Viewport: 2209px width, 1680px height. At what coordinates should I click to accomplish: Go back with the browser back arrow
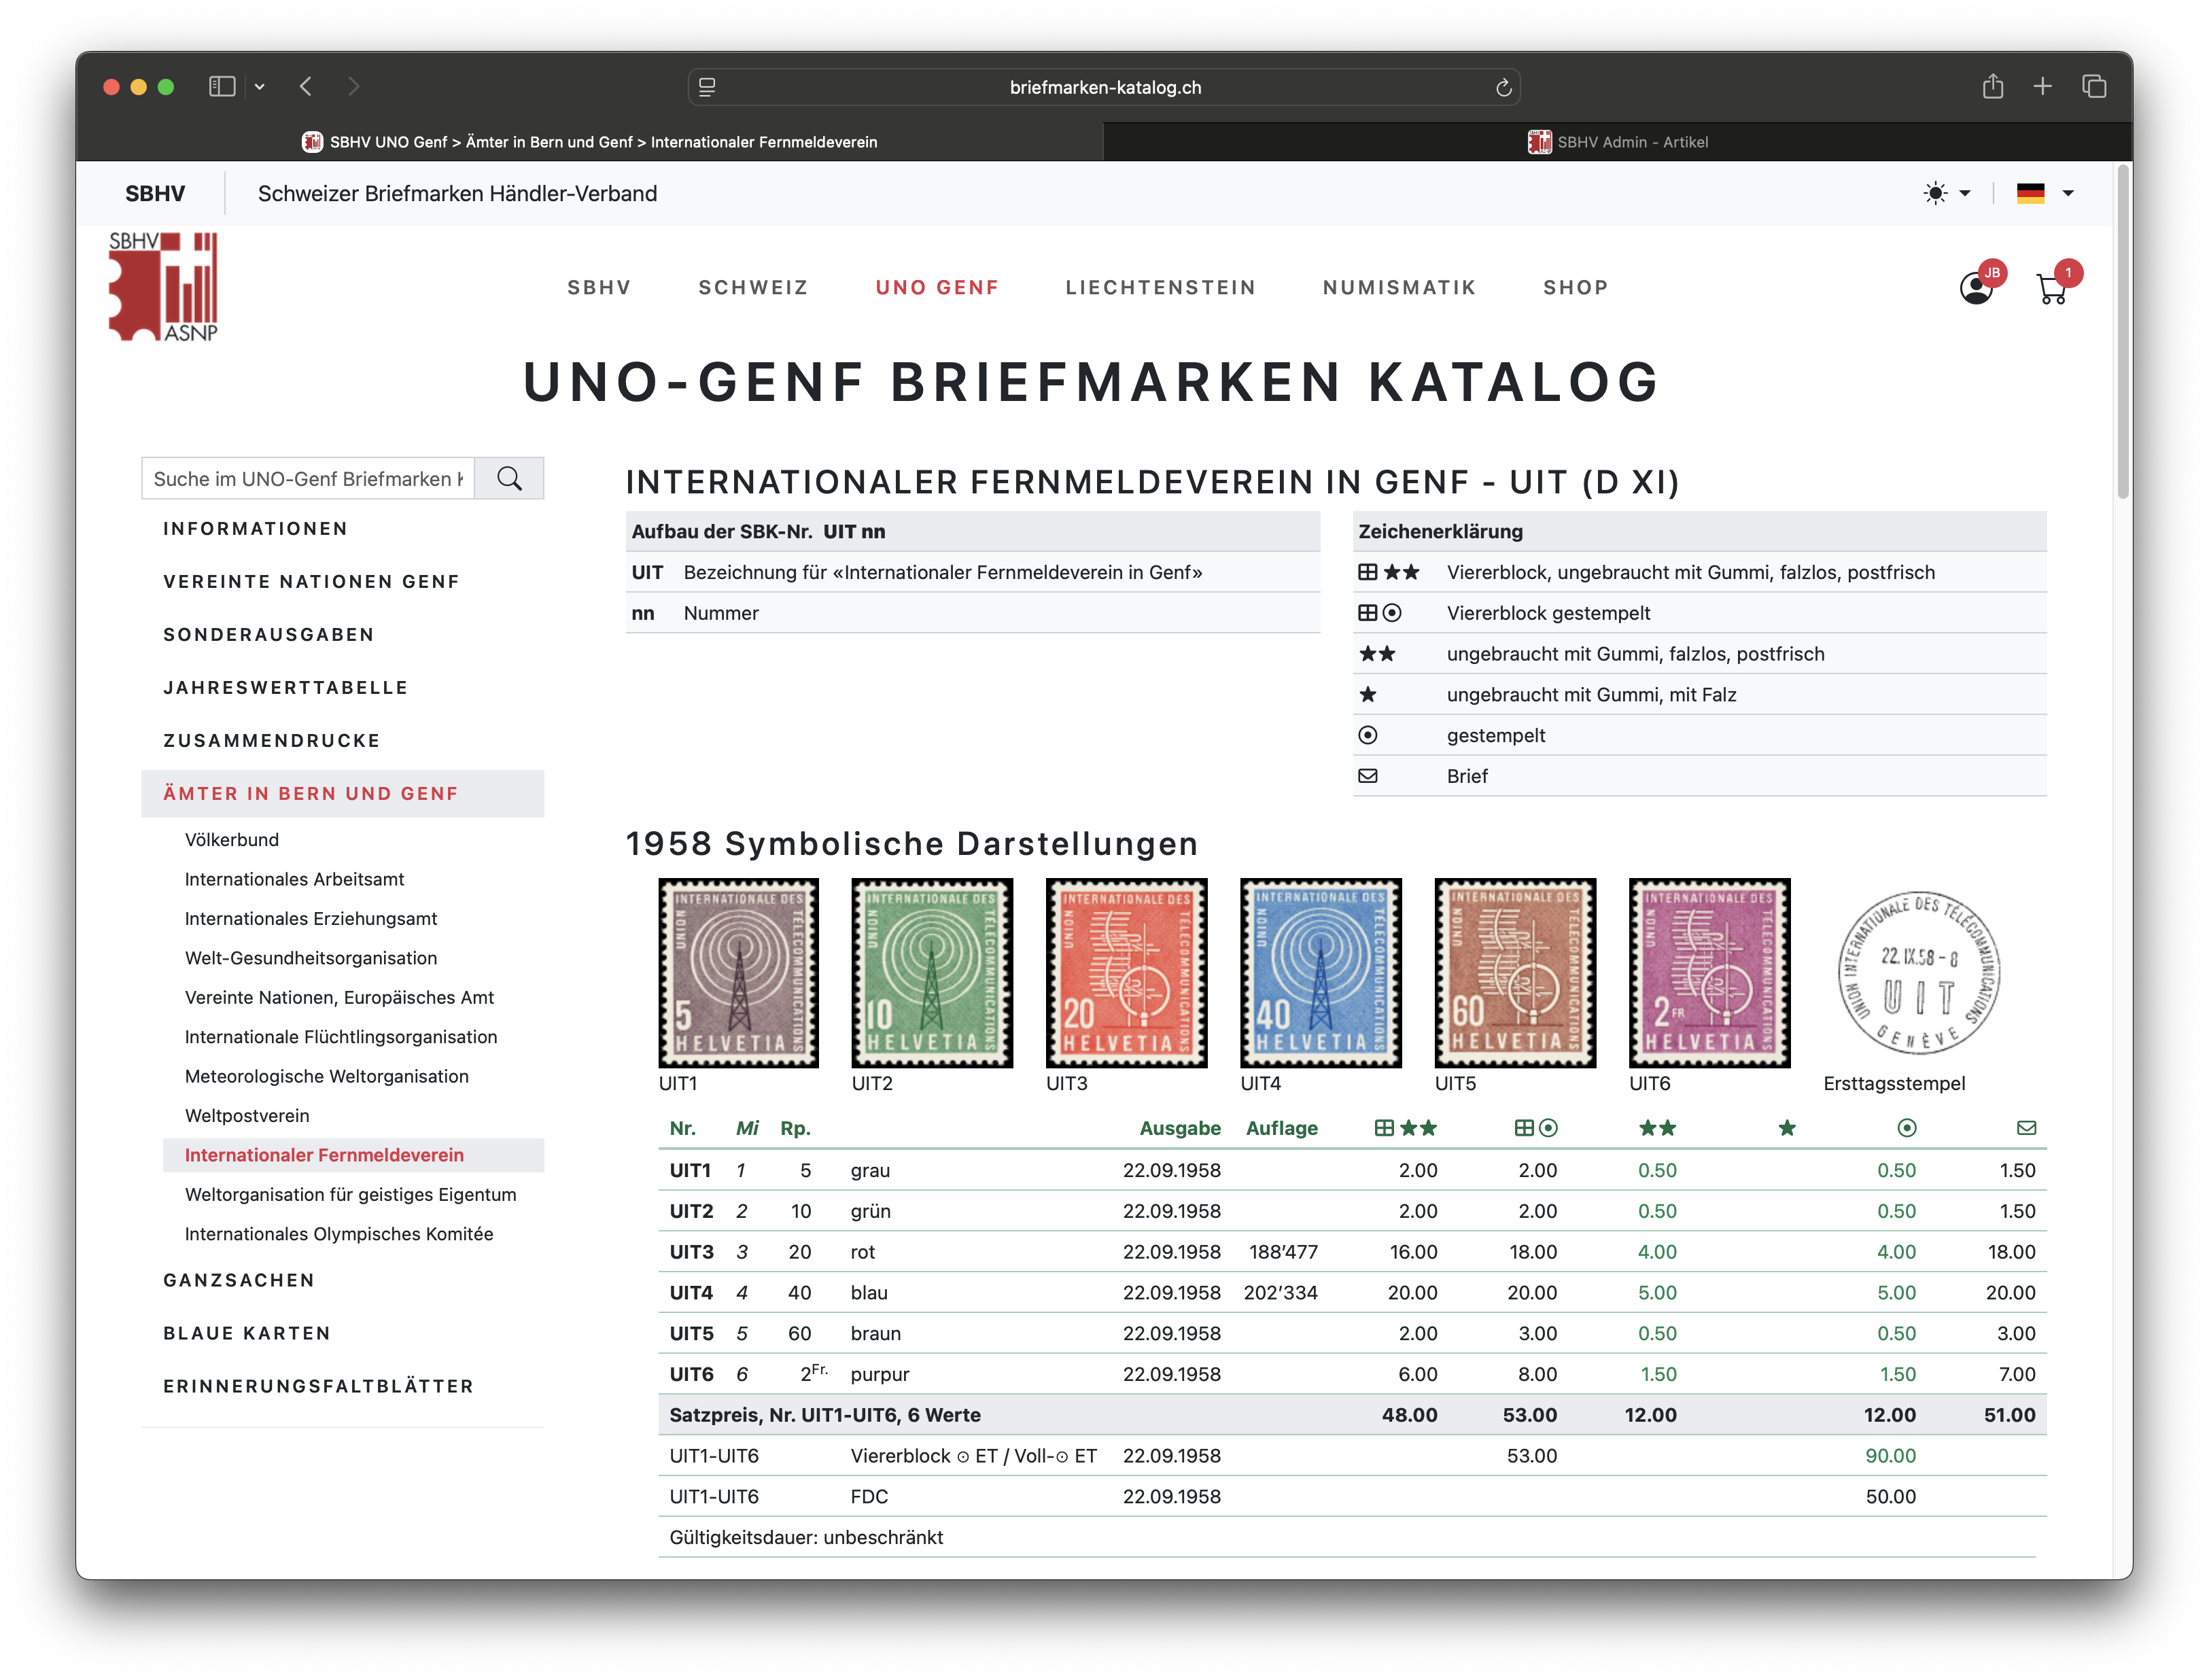[306, 87]
